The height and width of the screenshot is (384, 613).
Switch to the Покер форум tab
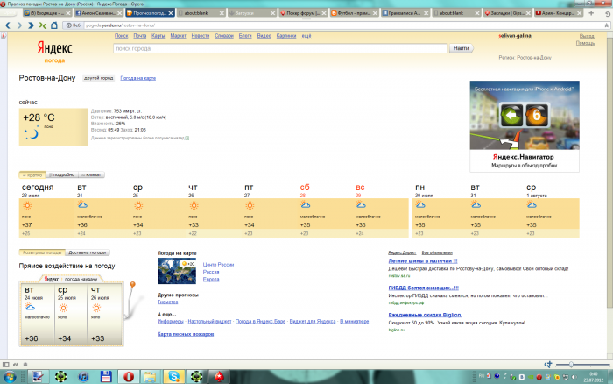[x=303, y=13]
